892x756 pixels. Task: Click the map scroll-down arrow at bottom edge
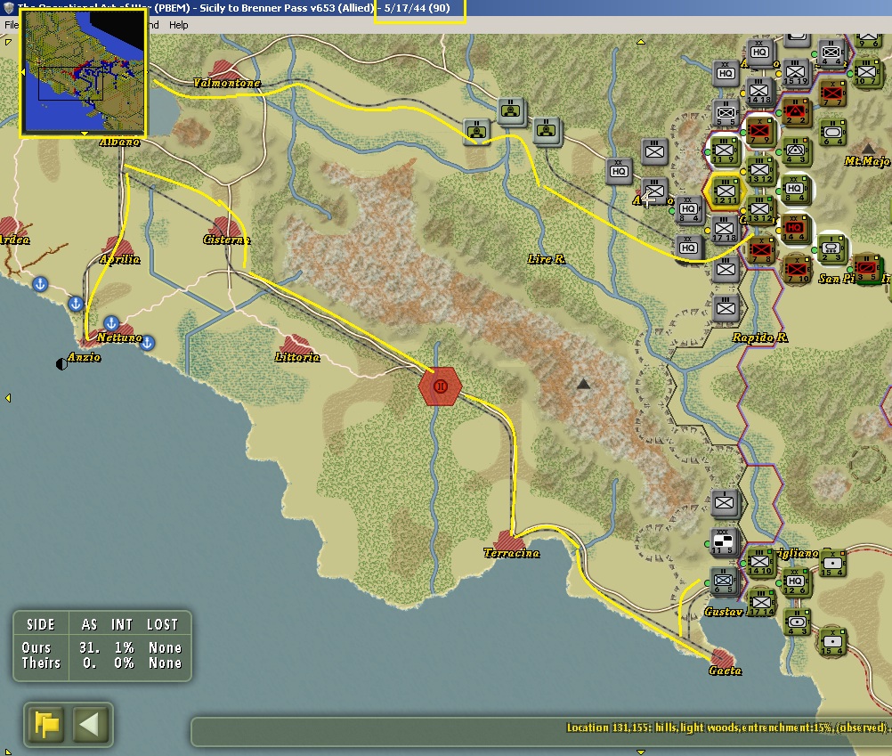(641, 752)
